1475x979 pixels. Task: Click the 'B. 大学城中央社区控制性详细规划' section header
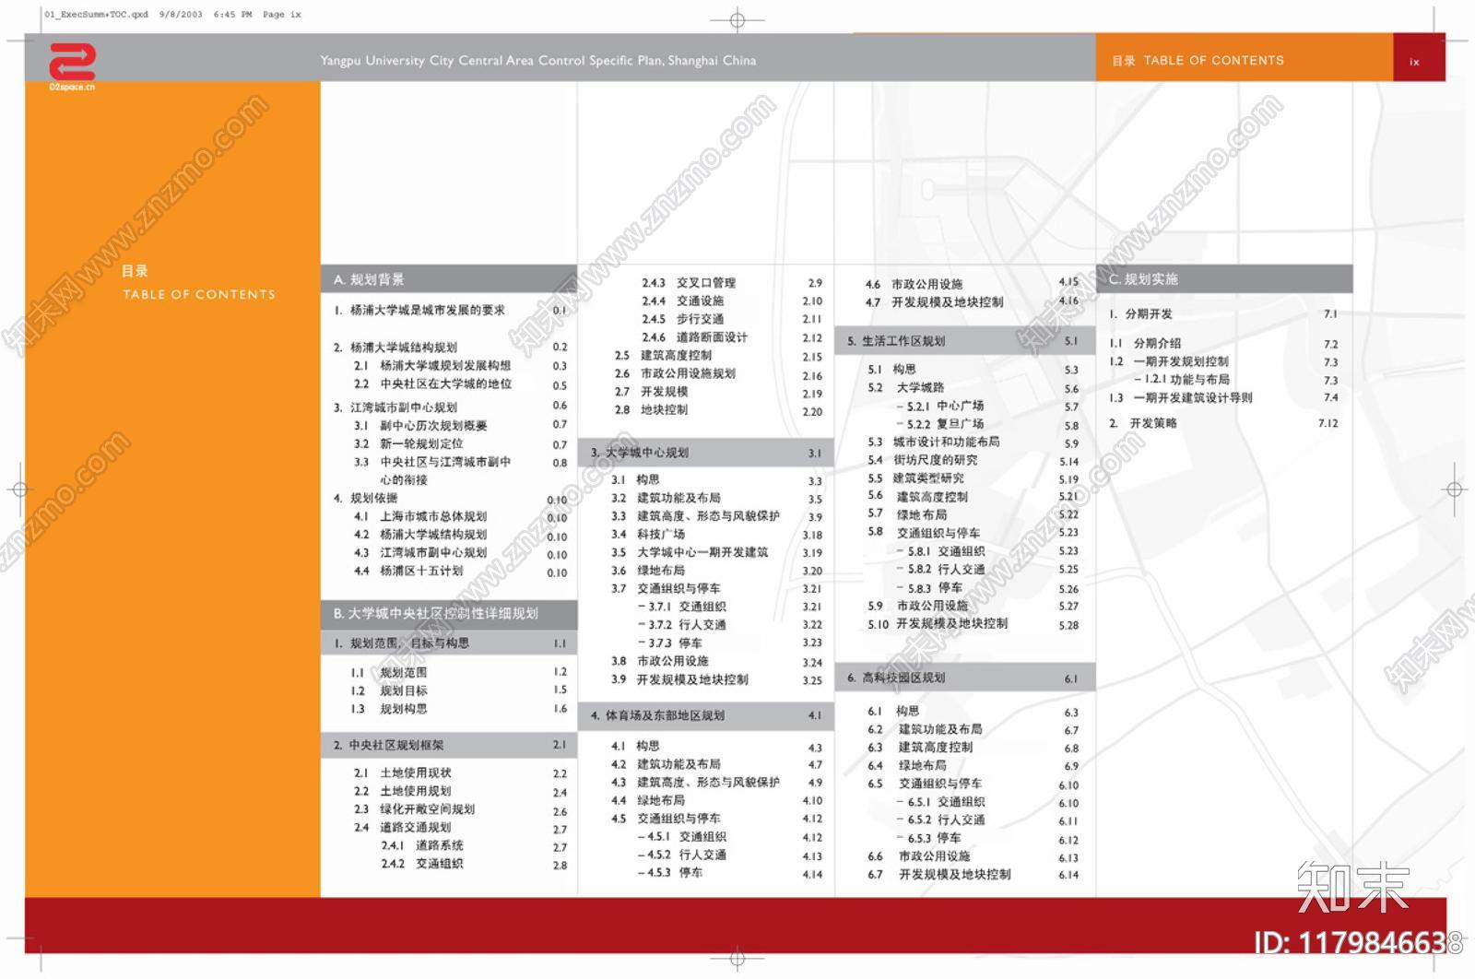click(449, 613)
